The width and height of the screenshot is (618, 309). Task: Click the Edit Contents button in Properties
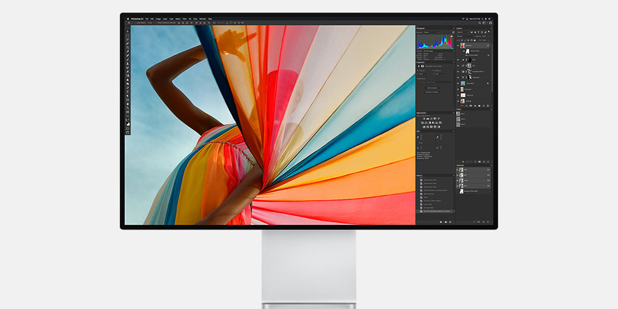click(433, 88)
